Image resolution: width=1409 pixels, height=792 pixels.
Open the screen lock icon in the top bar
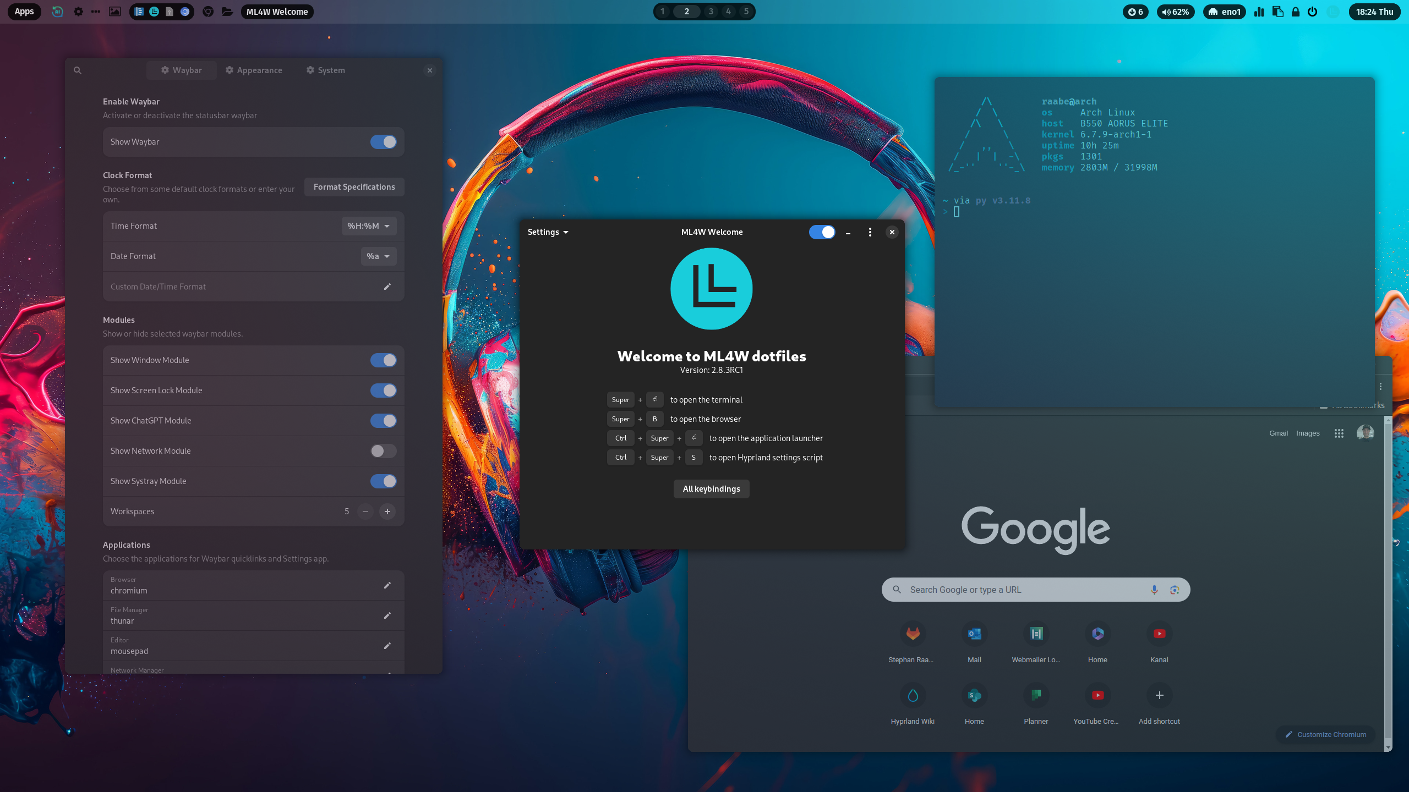[x=1296, y=12]
